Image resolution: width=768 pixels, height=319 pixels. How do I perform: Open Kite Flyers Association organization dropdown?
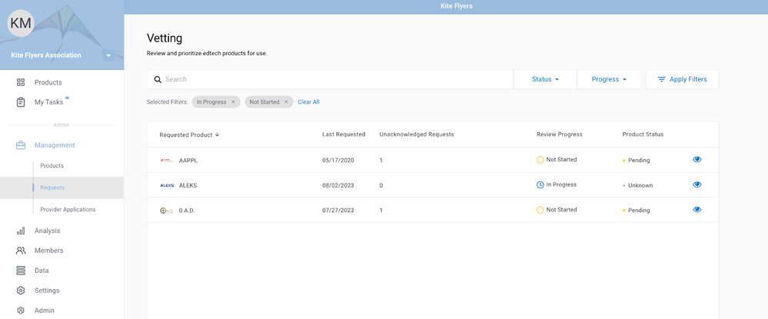click(x=108, y=55)
